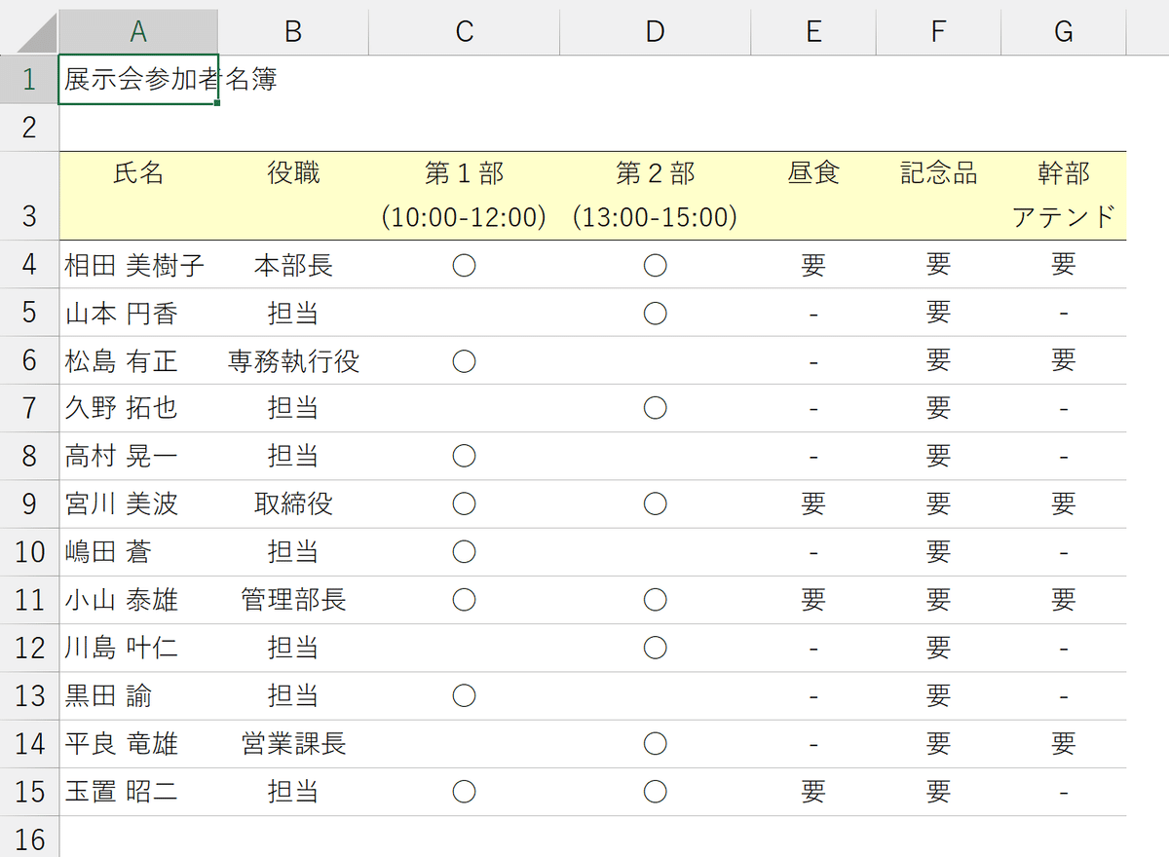Screen dimensions: 1169x857
Task: Select the name 黒田 諭
Action: (x=107, y=695)
